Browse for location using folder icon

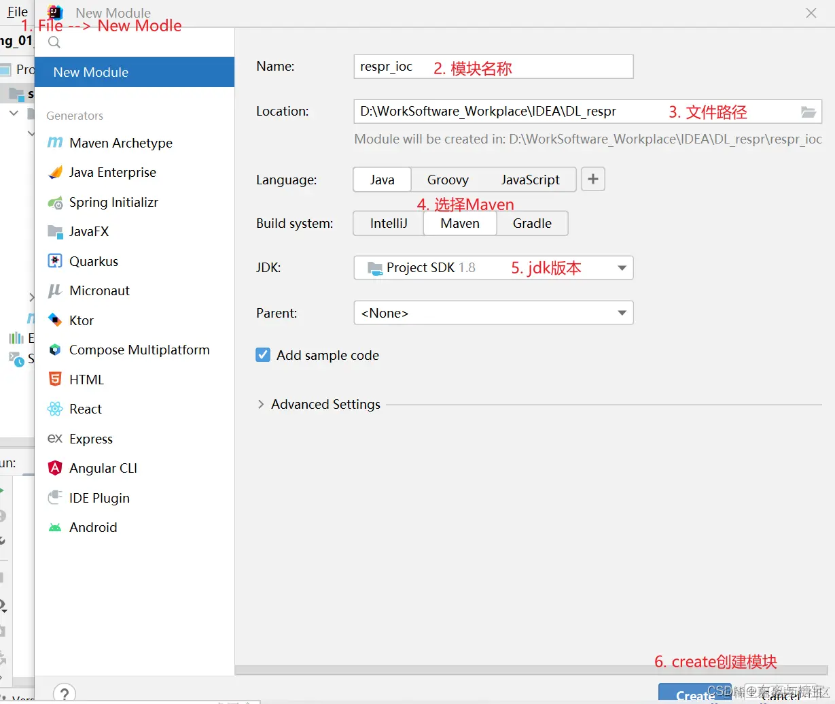[x=808, y=112]
